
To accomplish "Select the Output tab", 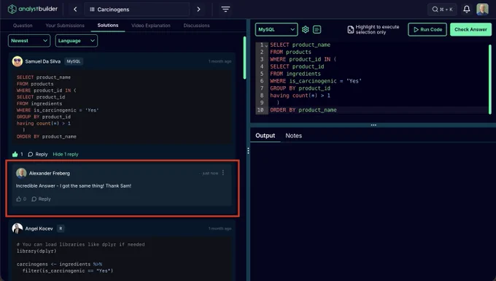I will click(x=265, y=136).
